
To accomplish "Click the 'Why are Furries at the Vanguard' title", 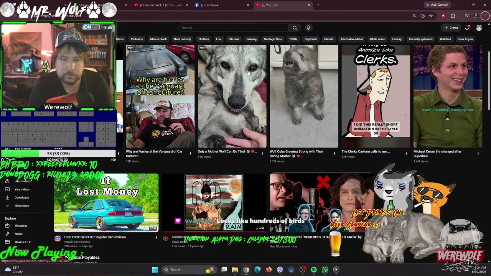I will [154, 154].
